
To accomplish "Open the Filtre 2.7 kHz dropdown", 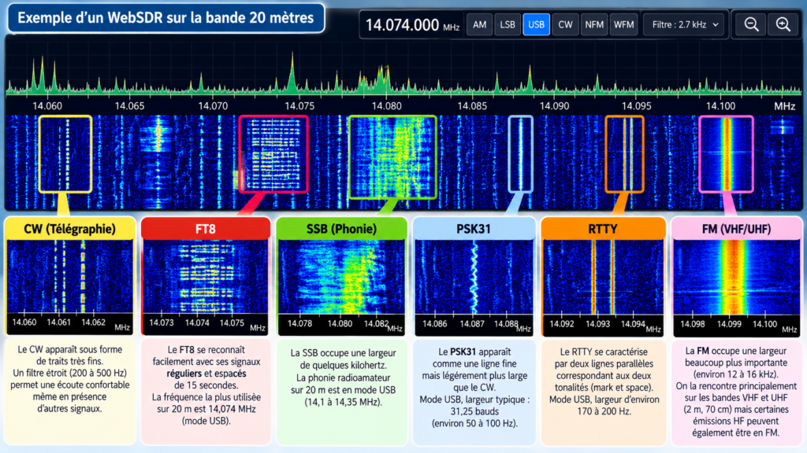I will 684,24.
